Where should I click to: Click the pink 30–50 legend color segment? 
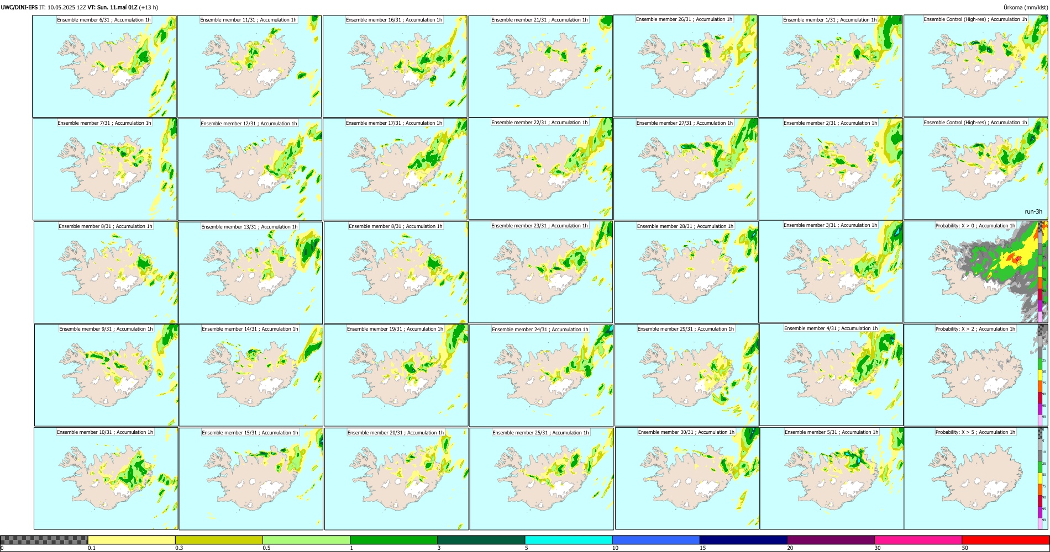[x=918, y=540]
